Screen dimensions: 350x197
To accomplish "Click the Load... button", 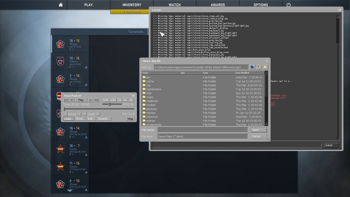I will pyautogui.click(x=69, y=119).
